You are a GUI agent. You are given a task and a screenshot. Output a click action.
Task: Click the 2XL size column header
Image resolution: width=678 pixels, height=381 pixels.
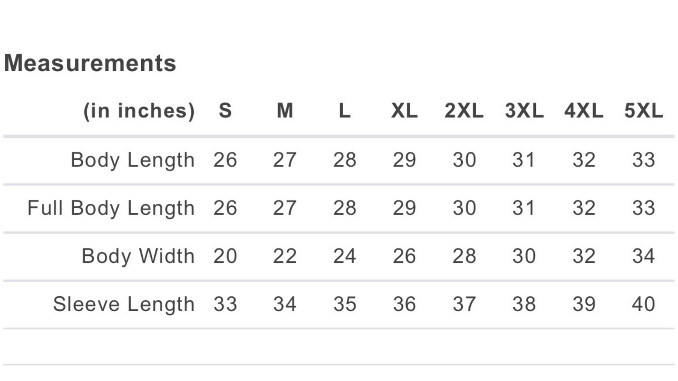pyautogui.click(x=464, y=111)
